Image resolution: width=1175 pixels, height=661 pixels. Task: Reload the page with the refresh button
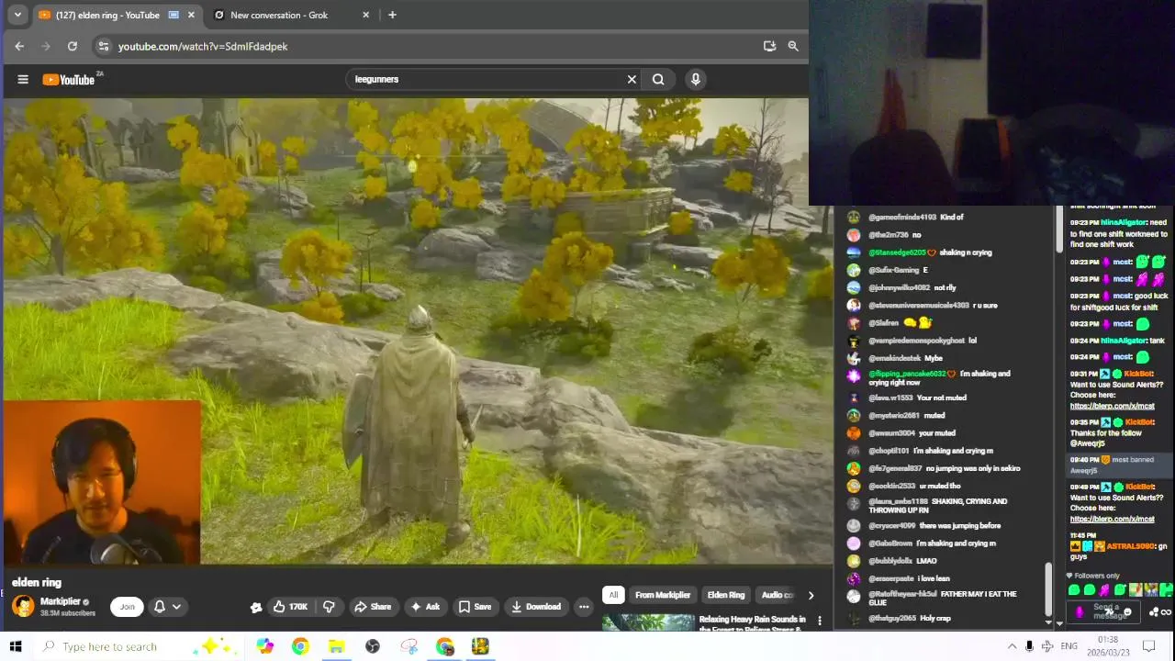pos(73,46)
